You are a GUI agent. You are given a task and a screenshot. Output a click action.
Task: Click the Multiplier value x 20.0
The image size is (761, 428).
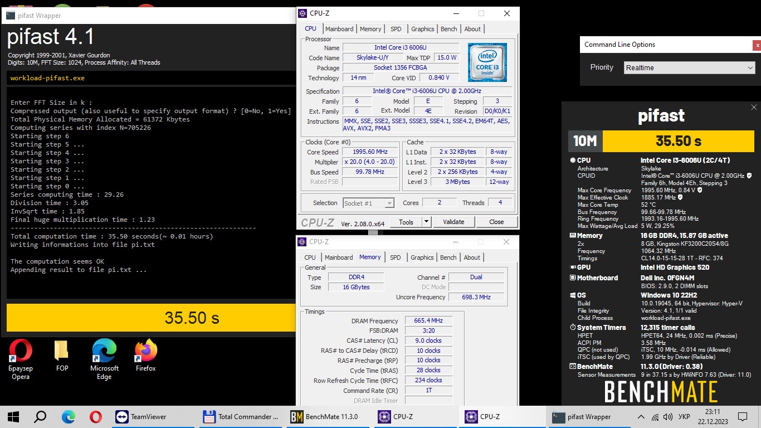(370, 162)
